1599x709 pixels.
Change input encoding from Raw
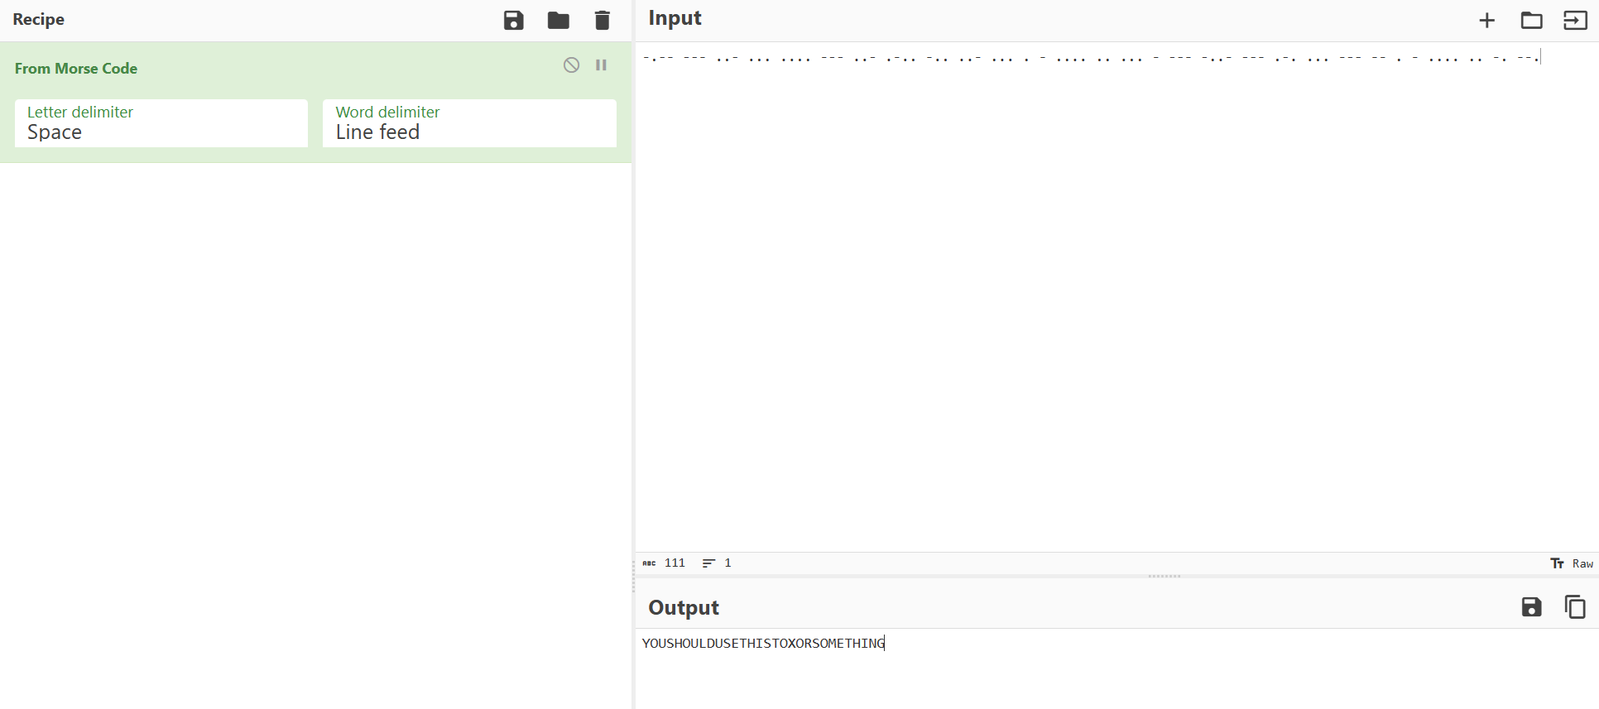pyautogui.click(x=1572, y=563)
